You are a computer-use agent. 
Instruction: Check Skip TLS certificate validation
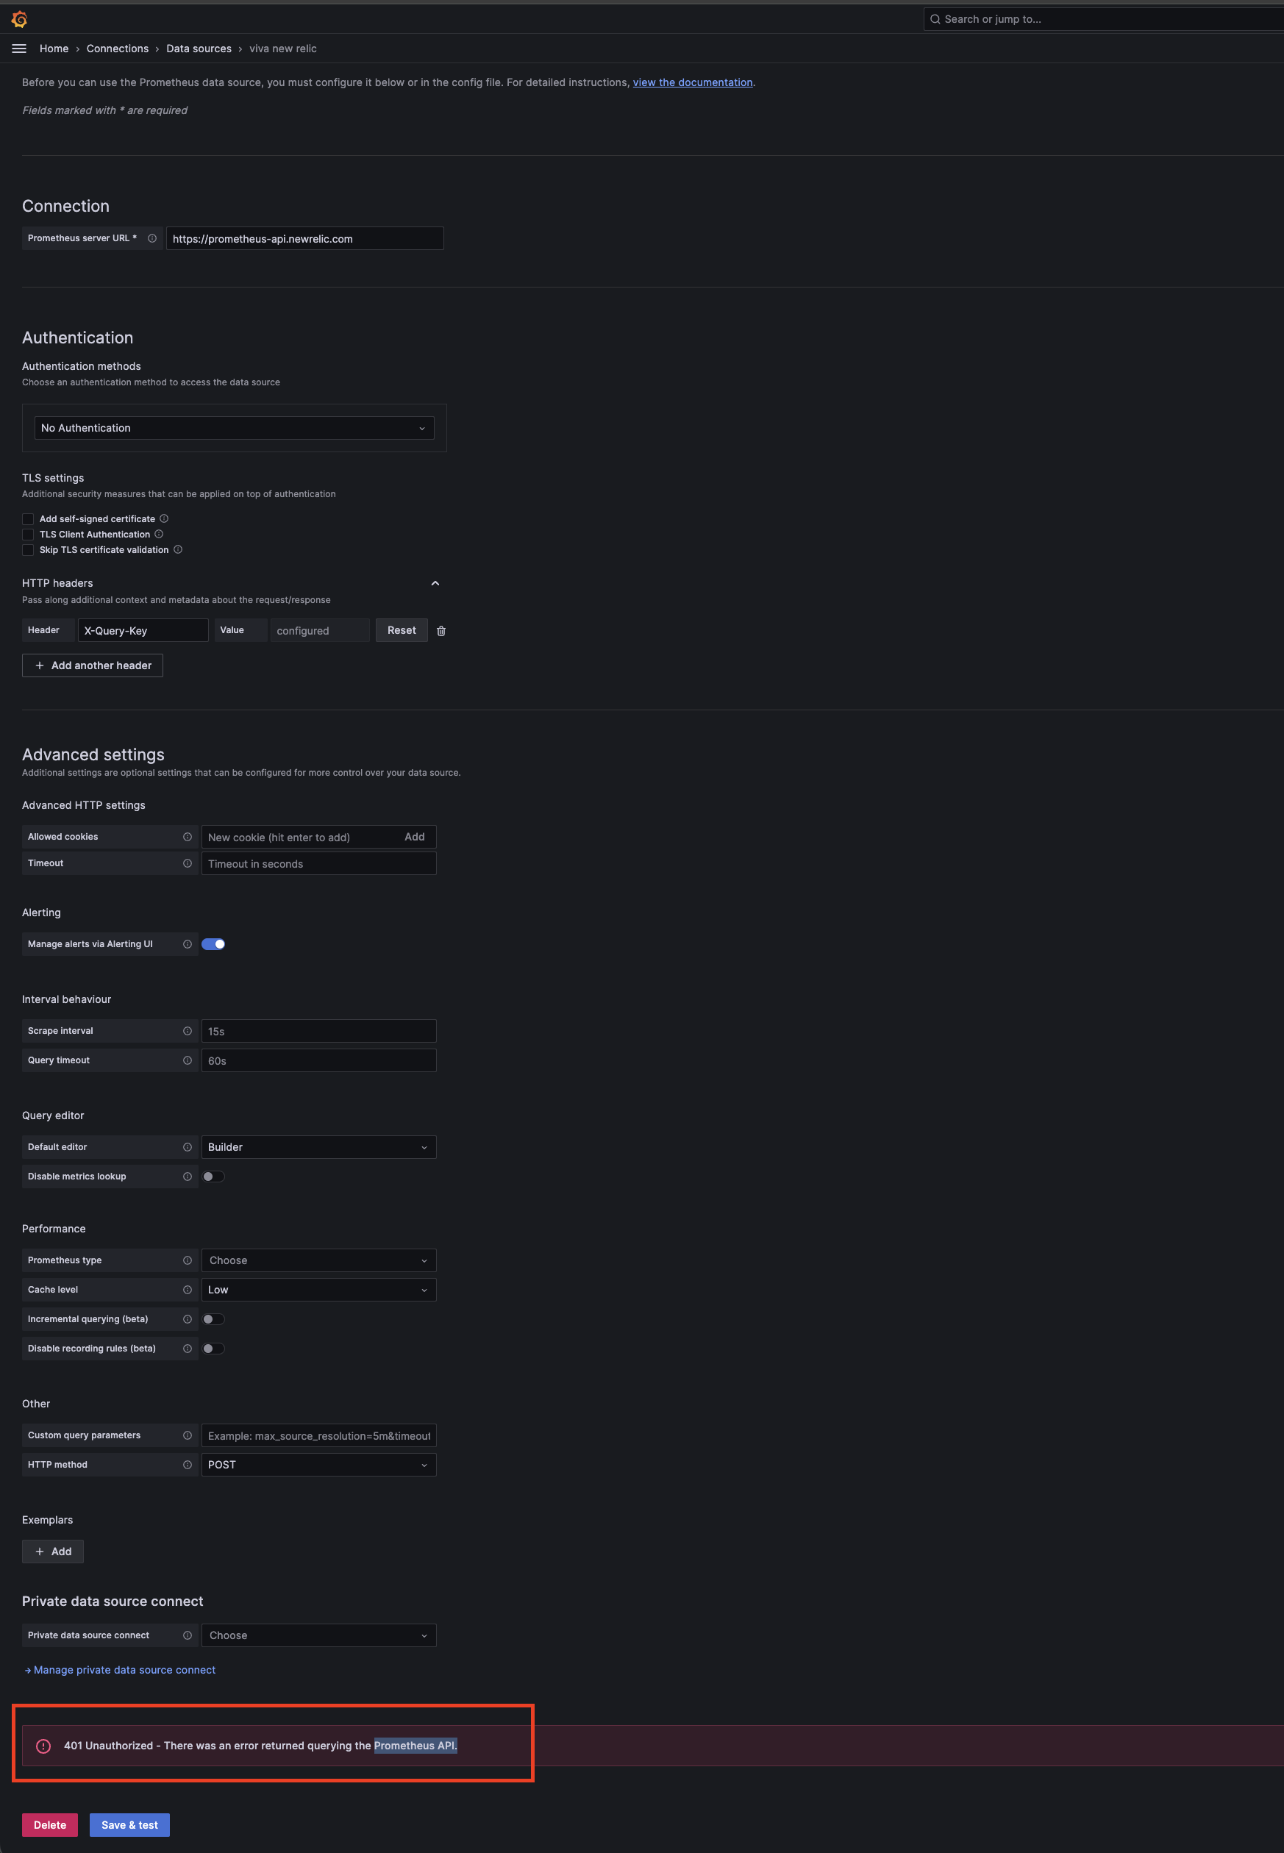tap(28, 550)
